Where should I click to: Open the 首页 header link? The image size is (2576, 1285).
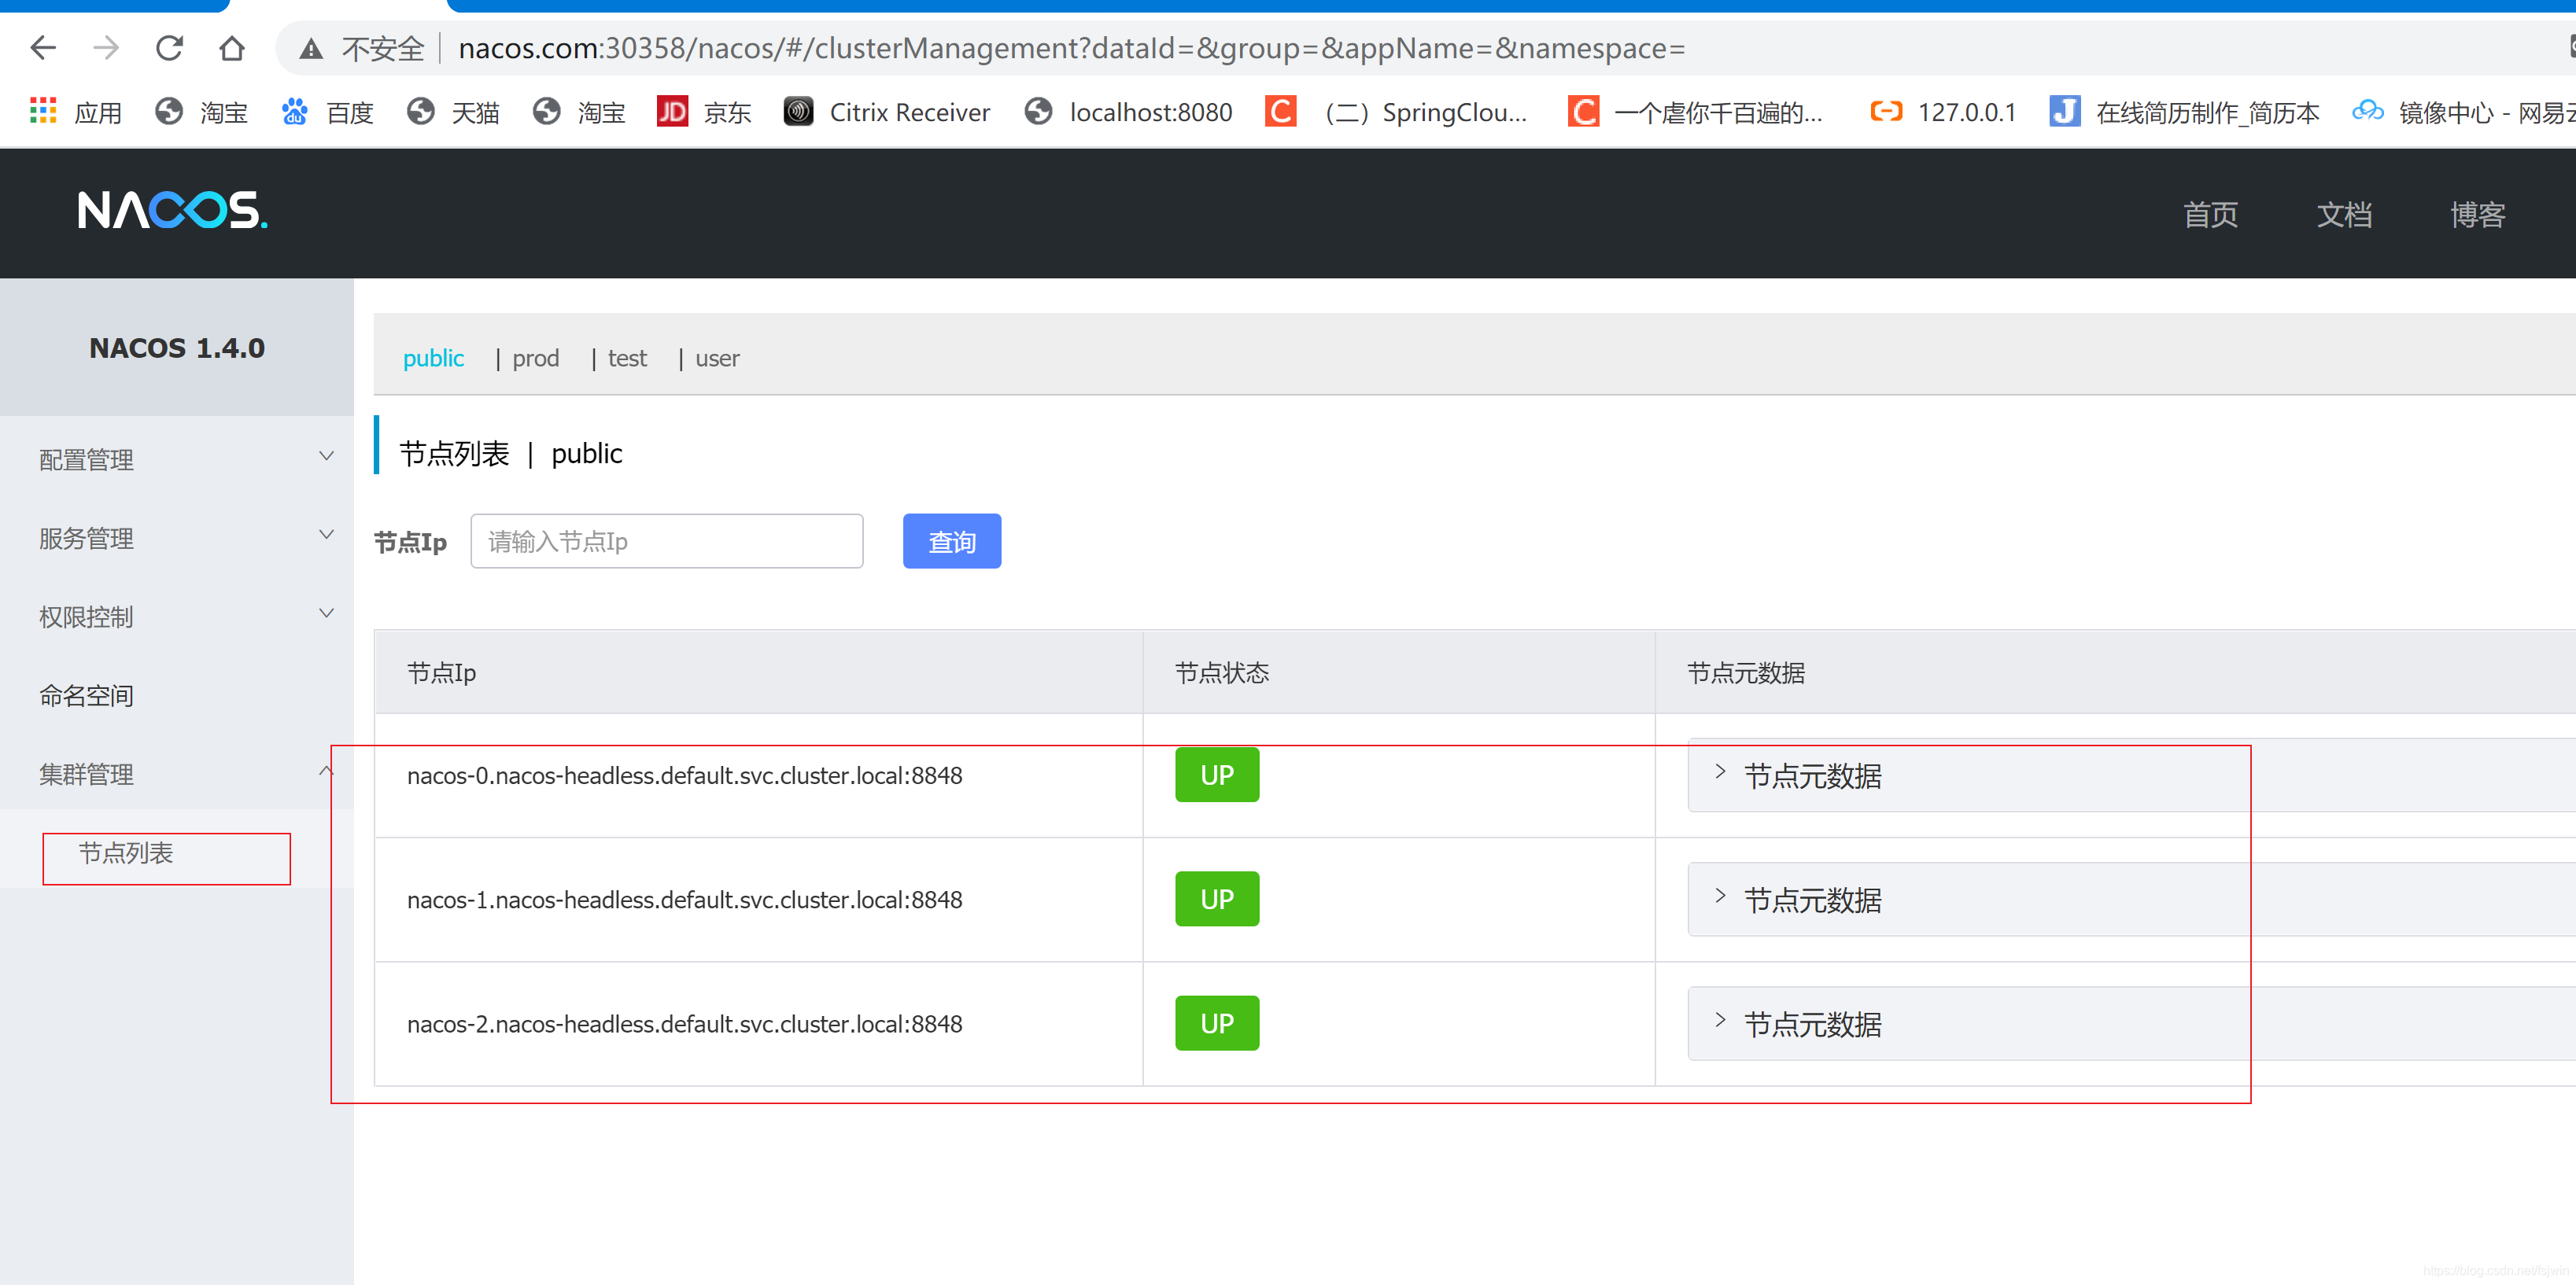(x=2210, y=215)
